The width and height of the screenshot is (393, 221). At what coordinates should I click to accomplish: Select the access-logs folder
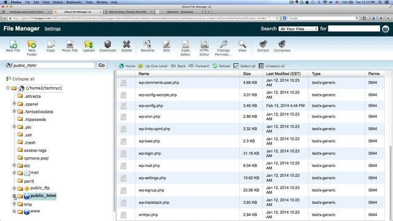35,150
